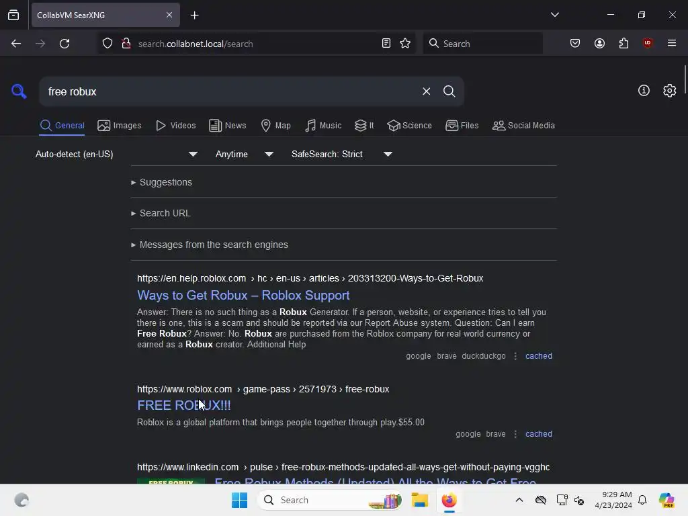Switch to the Music category tab
Viewport: 688px width, 516px height.
click(x=323, y=126)
